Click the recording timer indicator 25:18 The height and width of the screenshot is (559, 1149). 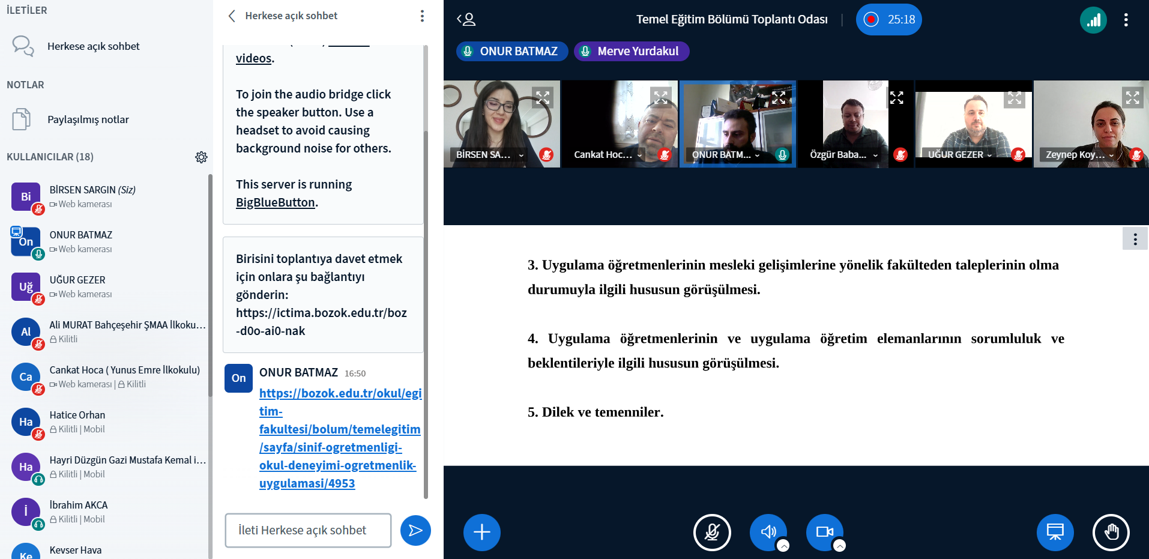(x=888, y=20)
